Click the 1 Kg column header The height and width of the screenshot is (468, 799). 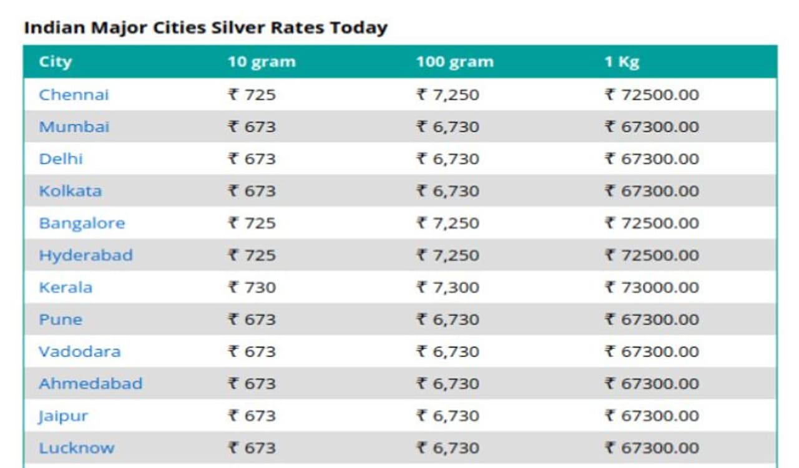pos(621,62)
